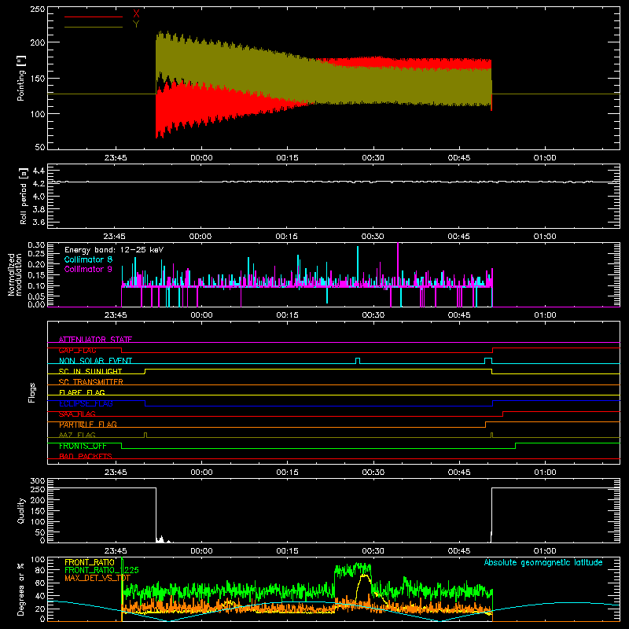629x629 pixels.
Task: Click the 00:00 tick under Quality plot
Action: click(x=201, y=551)
